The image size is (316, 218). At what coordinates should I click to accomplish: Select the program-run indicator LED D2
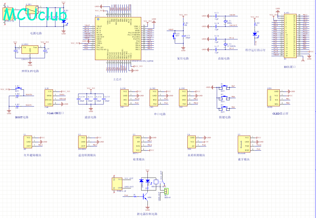[x=255, y=34]
